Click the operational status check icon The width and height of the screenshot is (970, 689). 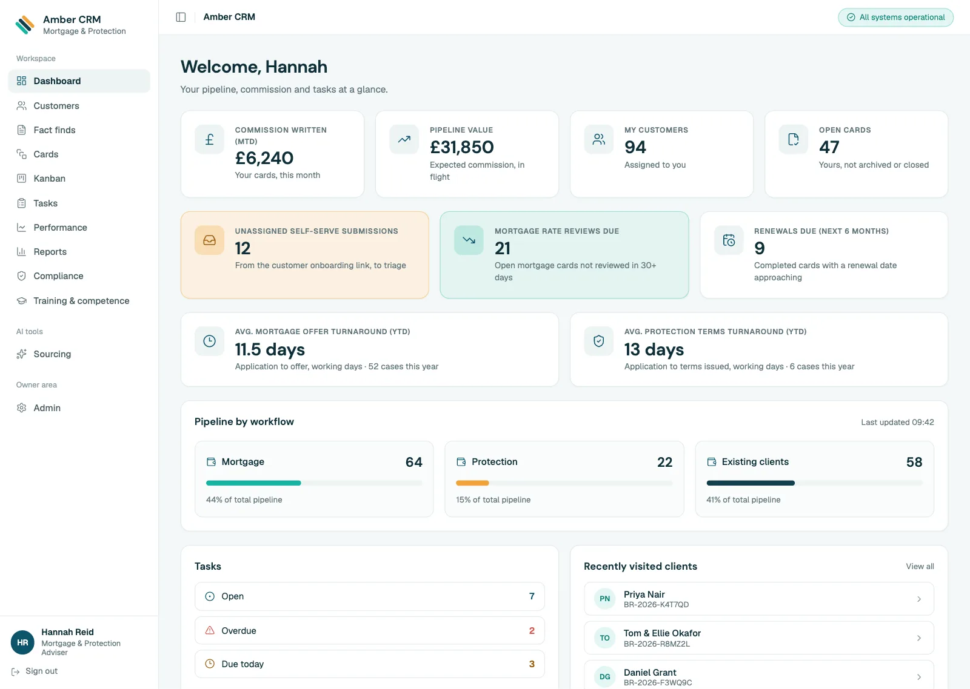click(x=851, y=18)
